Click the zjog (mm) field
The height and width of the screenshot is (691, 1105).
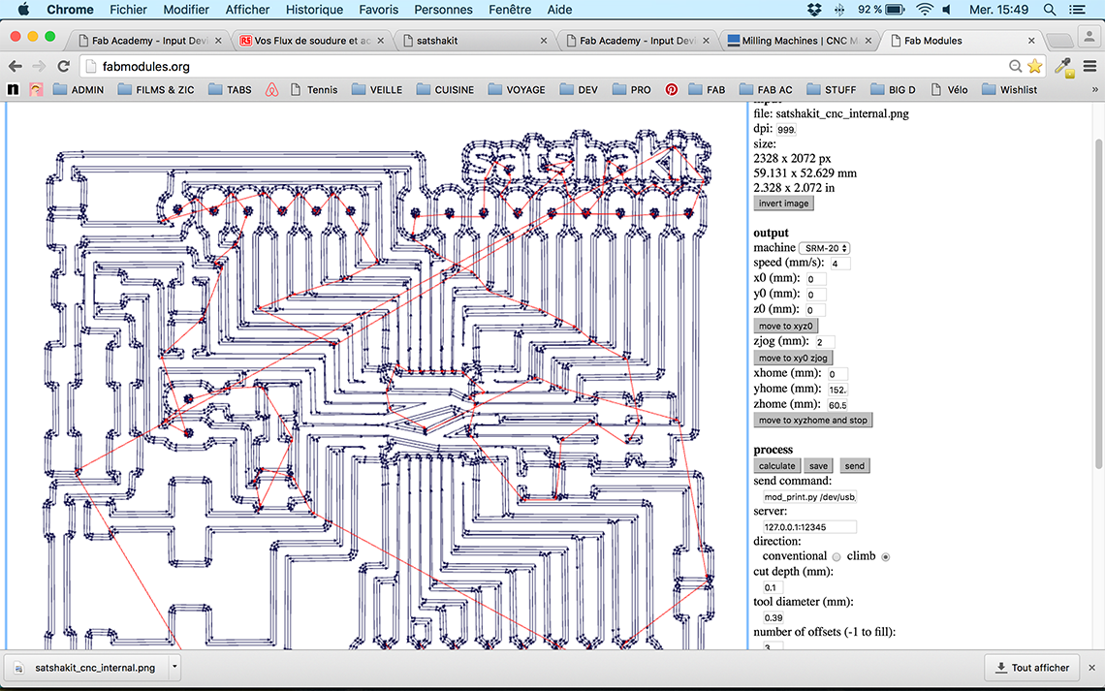pos(824,342)
